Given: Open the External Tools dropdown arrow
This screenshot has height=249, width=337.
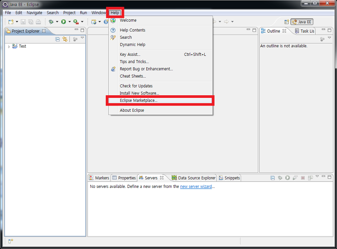Looking at the screenshot, I should point(82,22).
